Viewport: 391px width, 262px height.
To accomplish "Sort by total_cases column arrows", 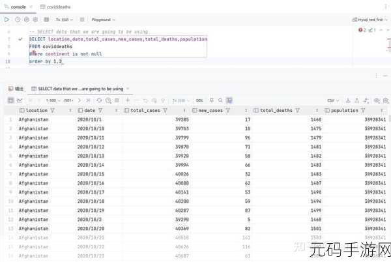I will point(184,110).
